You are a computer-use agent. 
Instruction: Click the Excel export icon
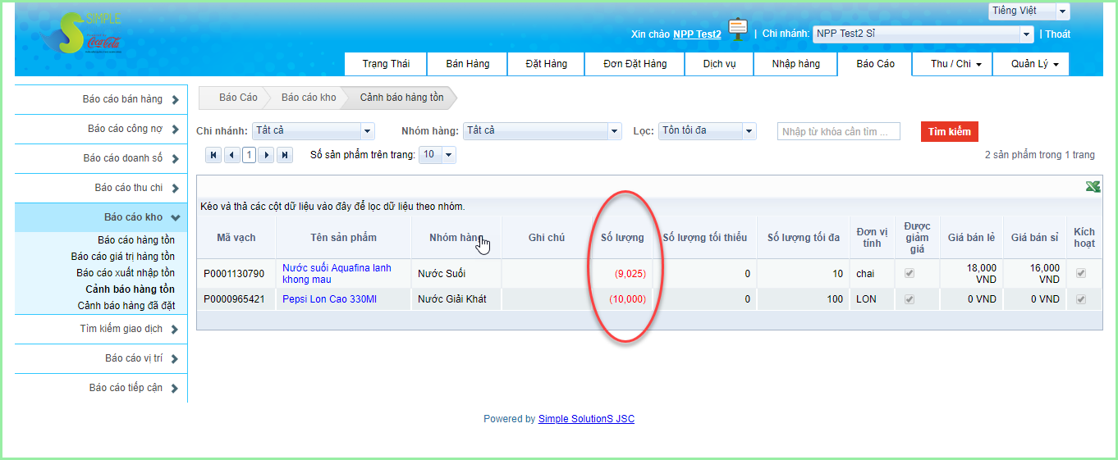1093,187
